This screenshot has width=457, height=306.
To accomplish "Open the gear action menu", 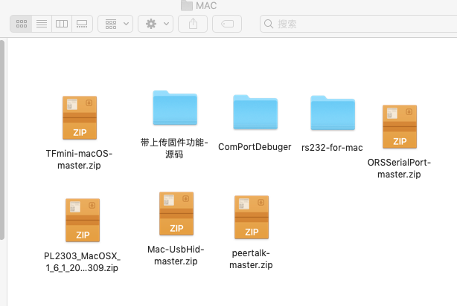I will pyautogui.click(x=156, y=24).
